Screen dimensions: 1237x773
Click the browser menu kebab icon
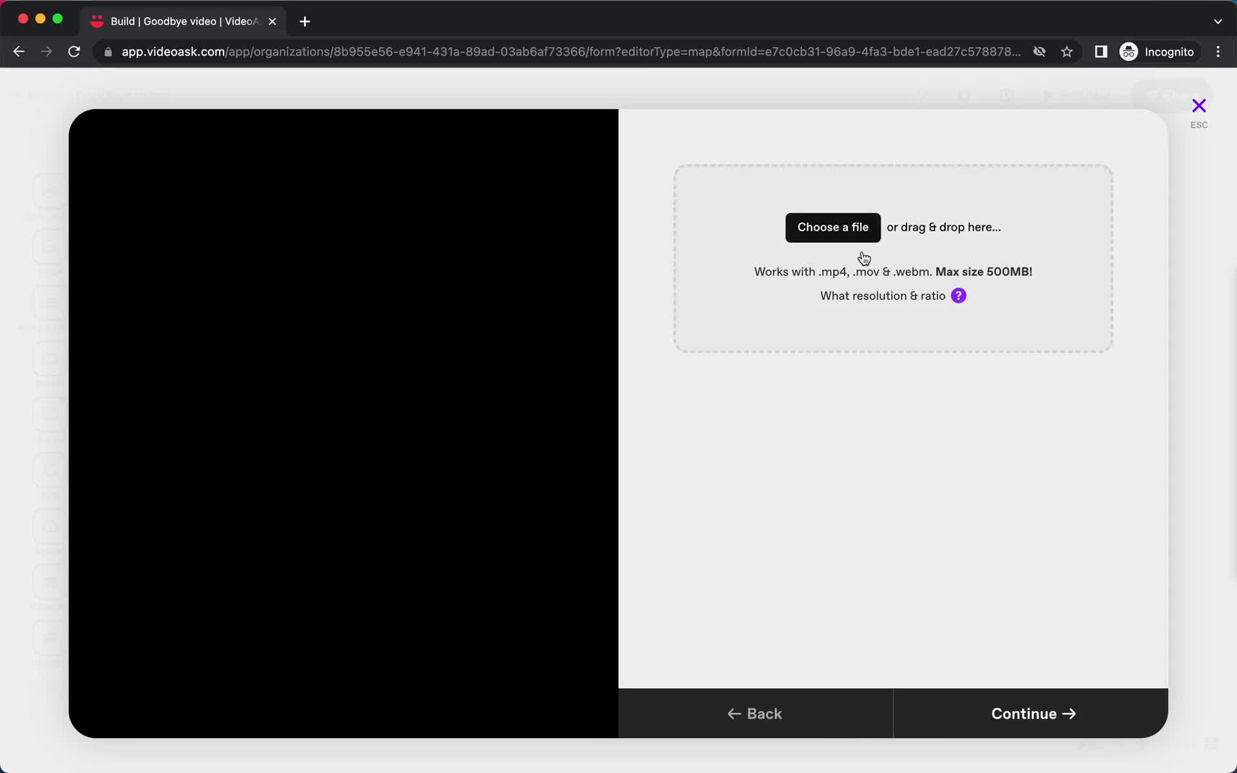[1220, 51]
